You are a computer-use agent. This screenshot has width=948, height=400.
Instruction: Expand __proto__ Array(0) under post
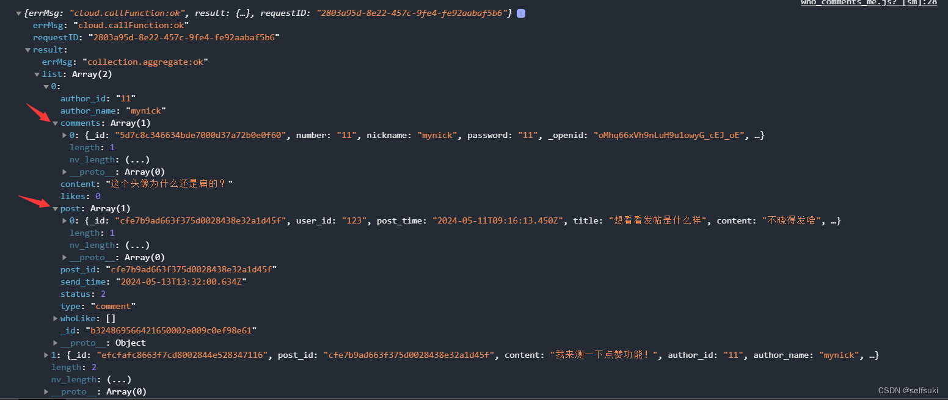tap(65, 257)
